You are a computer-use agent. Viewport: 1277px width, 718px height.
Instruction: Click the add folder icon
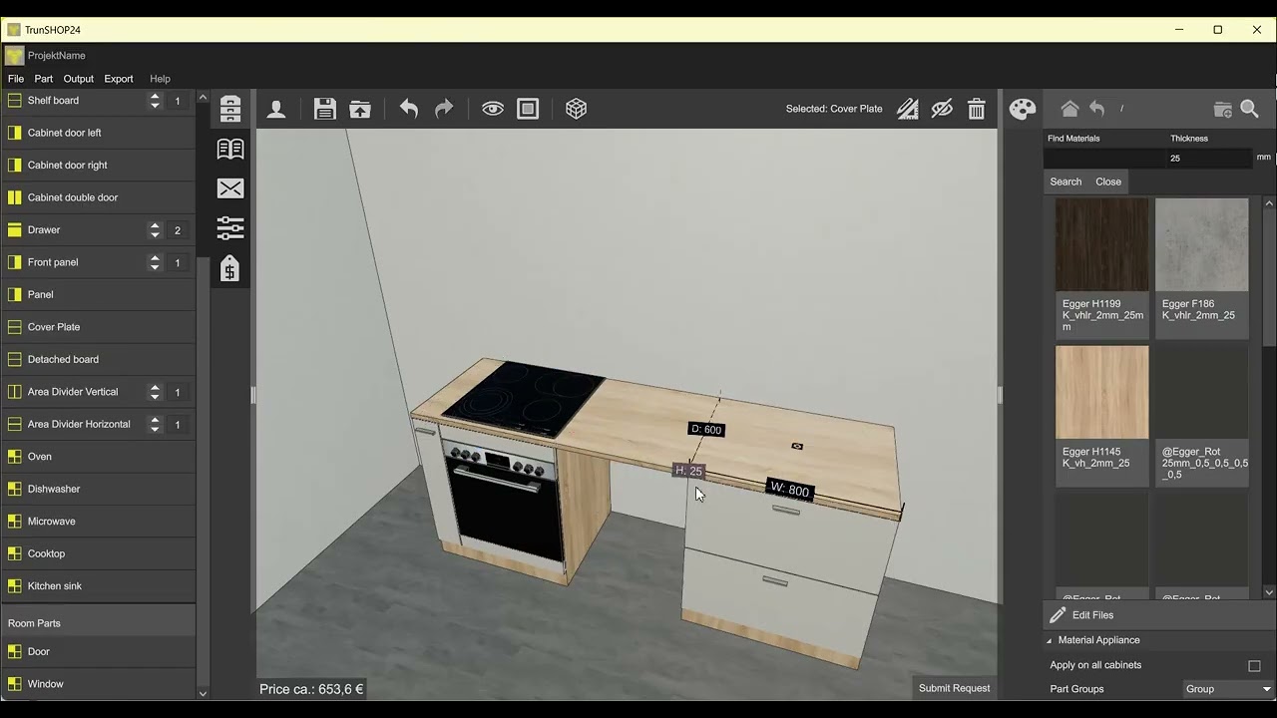pos(1222,109)
